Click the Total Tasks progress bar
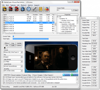The image size is (100, 90). (45, 39)
